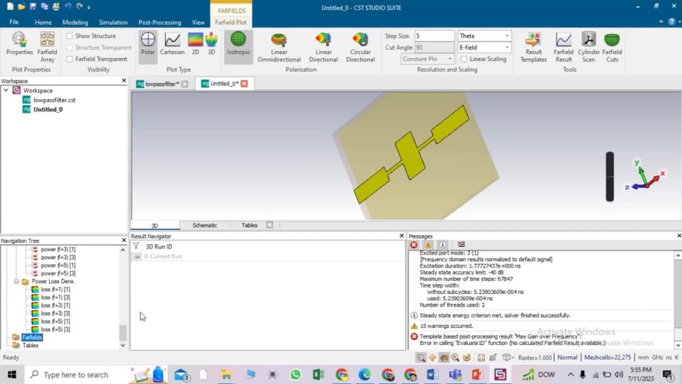Switch to the 3D plot type
This screenshot has width=682, height=384.
coord(211,44)
